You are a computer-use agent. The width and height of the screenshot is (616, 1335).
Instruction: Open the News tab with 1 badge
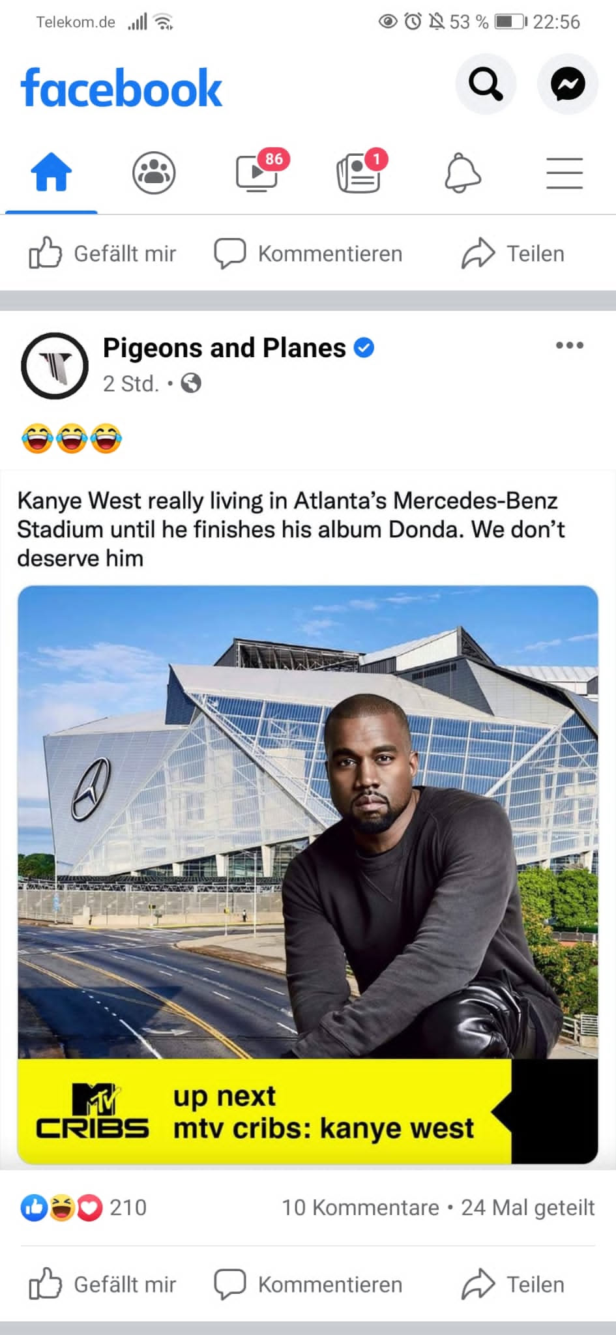pyautogui.click(x=360, y=171)
